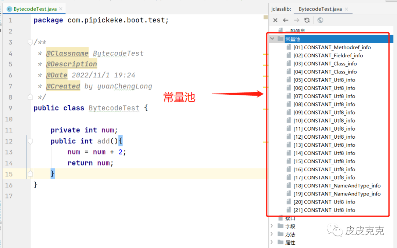This screenshot has width=397, height=248.
Task: Select [21] CONSTANT_Utf8_info entry
Action: click(x=324, y=210)
